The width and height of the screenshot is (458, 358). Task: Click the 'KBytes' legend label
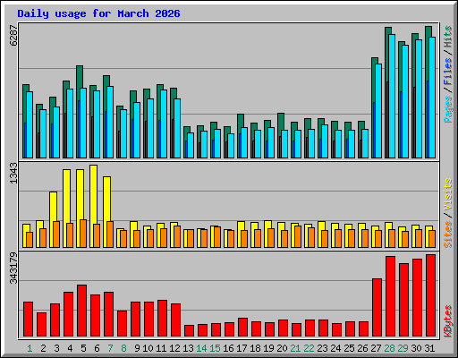pos(448,321)
